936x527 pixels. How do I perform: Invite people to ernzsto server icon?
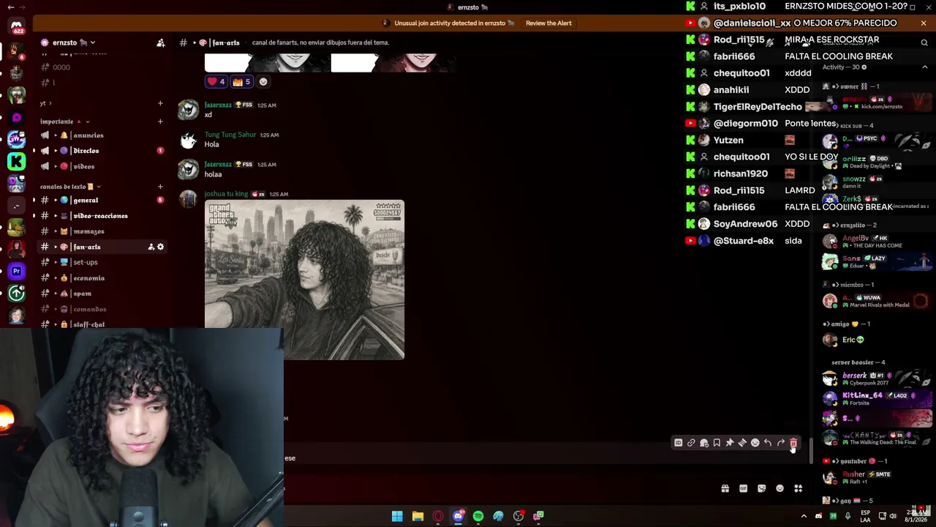(161, 42)
